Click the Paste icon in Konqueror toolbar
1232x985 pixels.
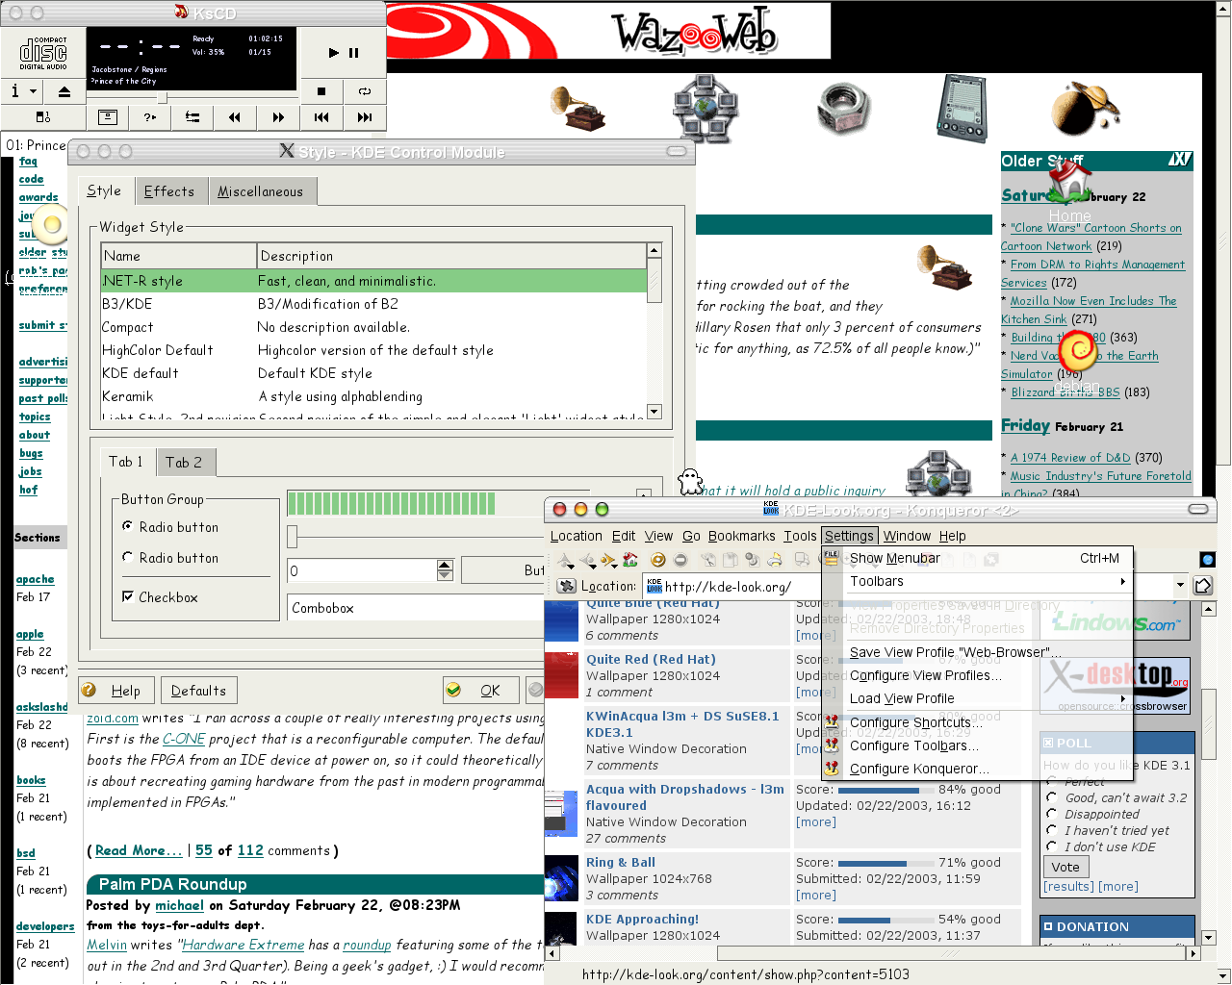pyautogui.click(x=752, y=560)
